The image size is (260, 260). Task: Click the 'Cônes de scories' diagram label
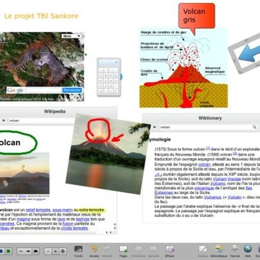[154, 60]
